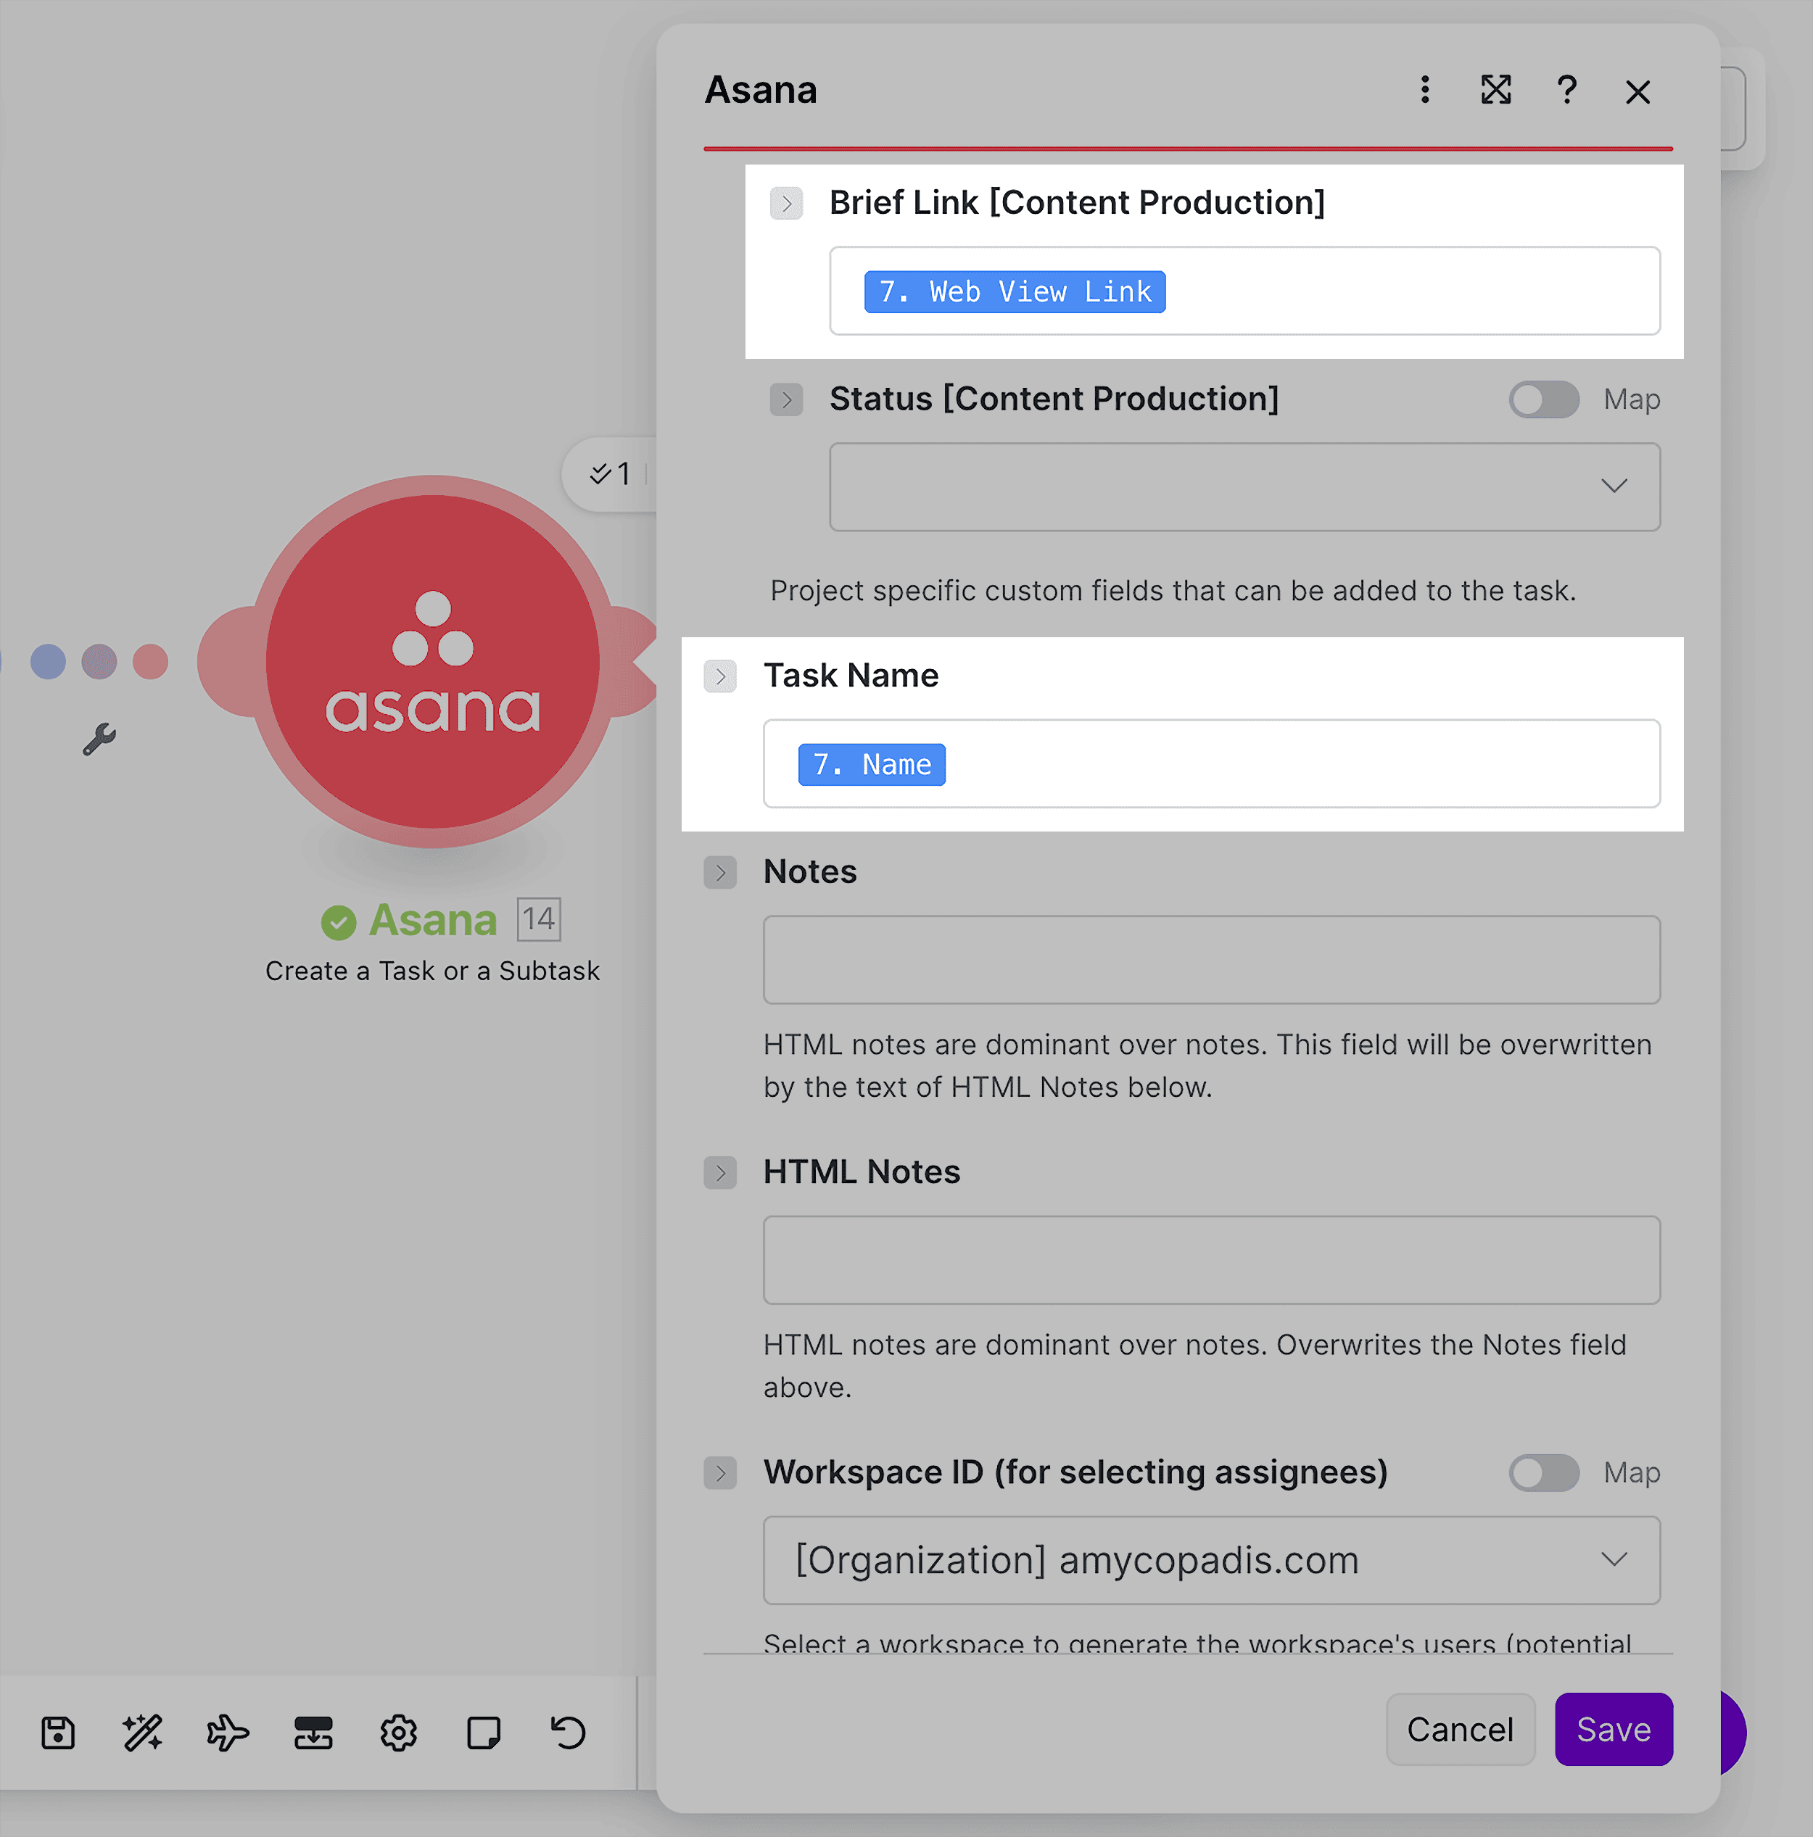1813x1837 pixels.
Task: Save the scenario using the disk icon
Action: pos(57,1731)
